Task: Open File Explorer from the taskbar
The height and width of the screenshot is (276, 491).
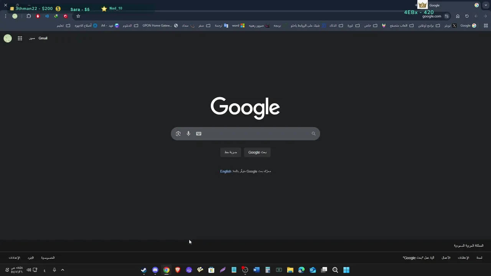Action: pyautogui.click(x=290, y=270)
